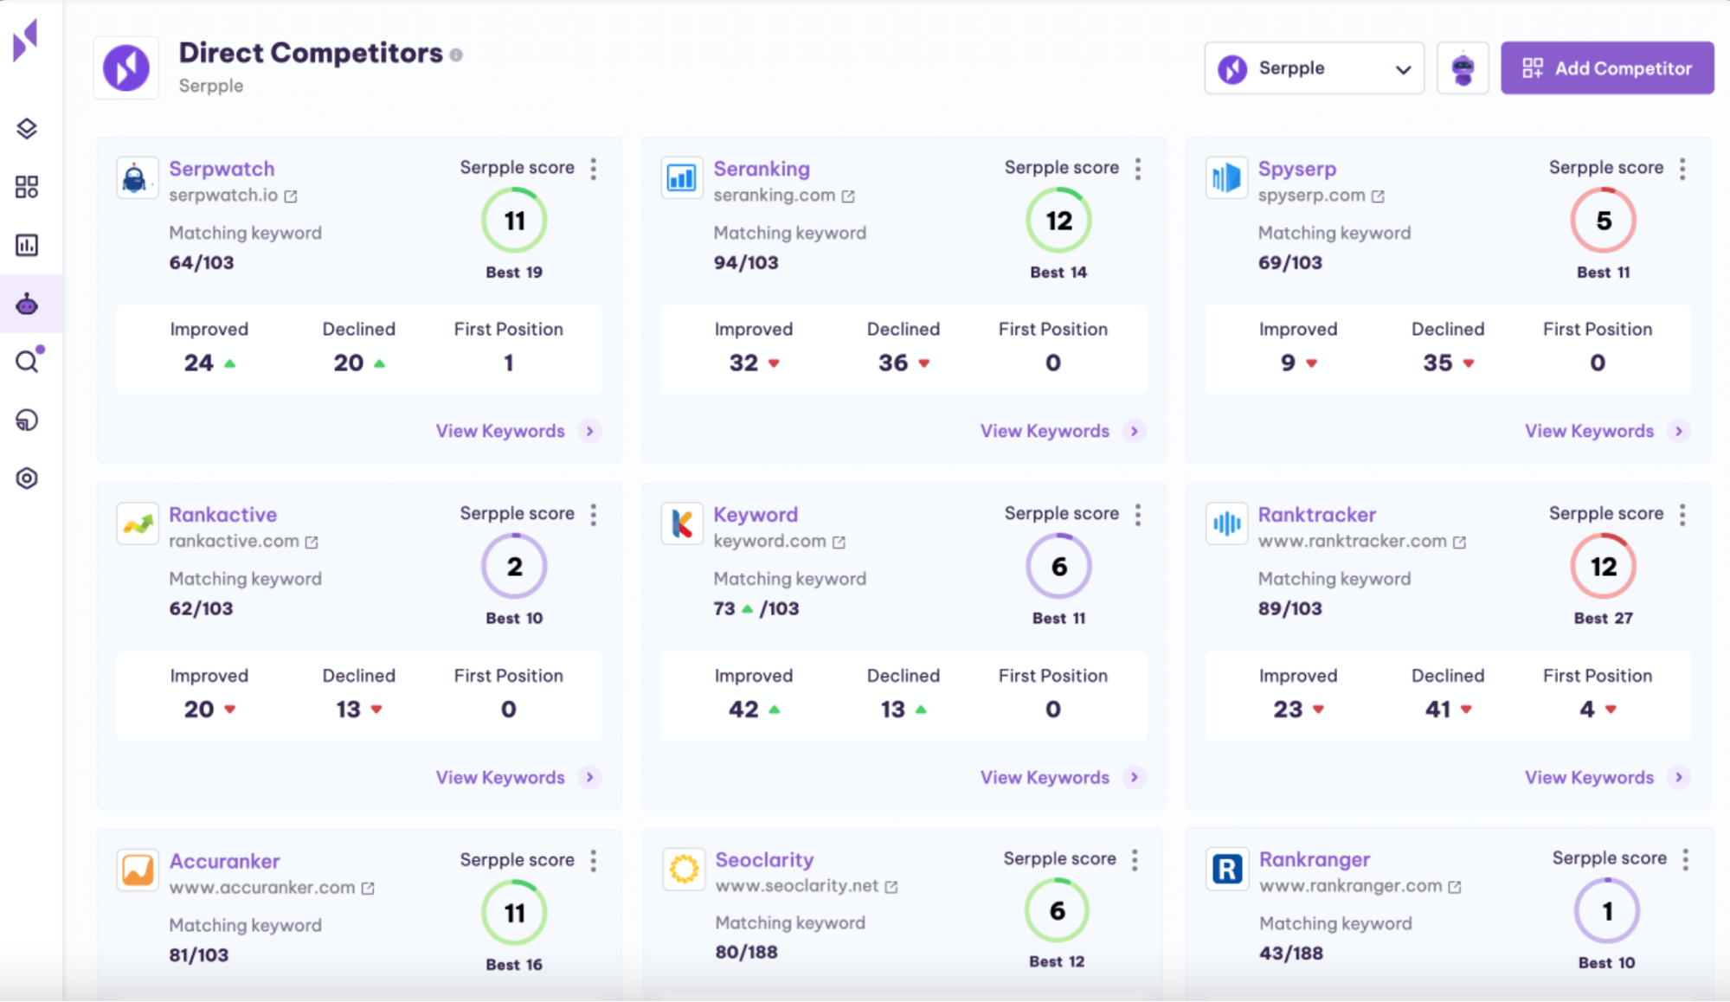Click the Keyword K logo thumbnail

[682, 523]
